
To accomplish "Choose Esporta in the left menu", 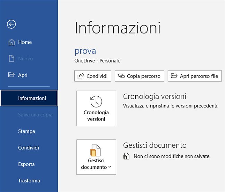I will [26, 164].
